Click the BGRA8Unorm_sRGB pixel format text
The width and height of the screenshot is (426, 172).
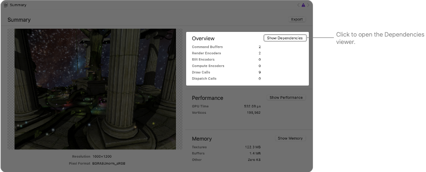[109, 164]
